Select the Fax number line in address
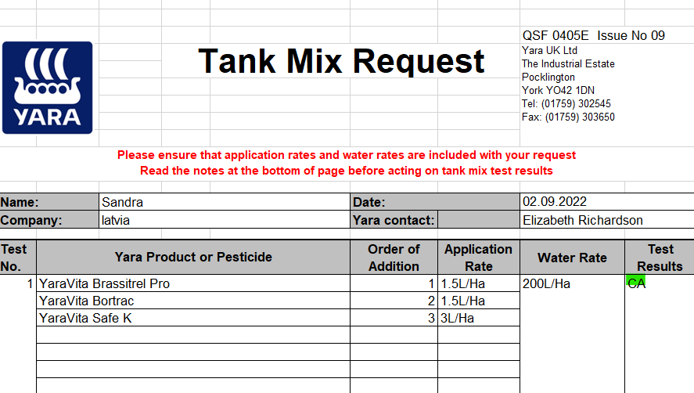 (568, 117)
